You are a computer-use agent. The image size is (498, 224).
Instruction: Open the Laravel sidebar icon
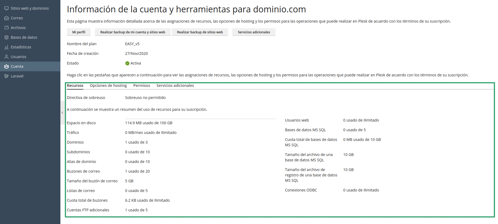click(6, 76)
